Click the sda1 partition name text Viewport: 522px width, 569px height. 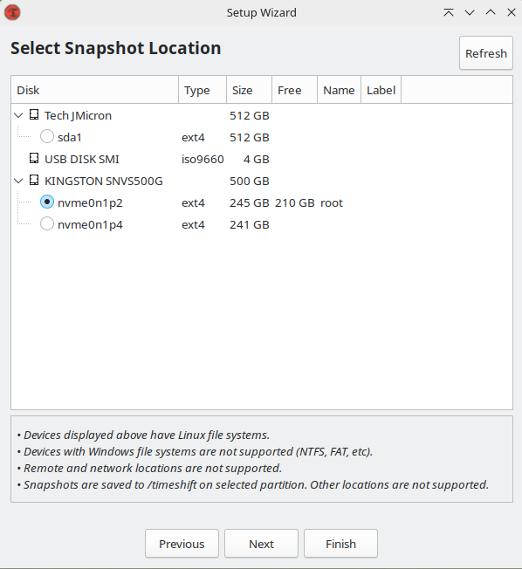click(70, 137)
